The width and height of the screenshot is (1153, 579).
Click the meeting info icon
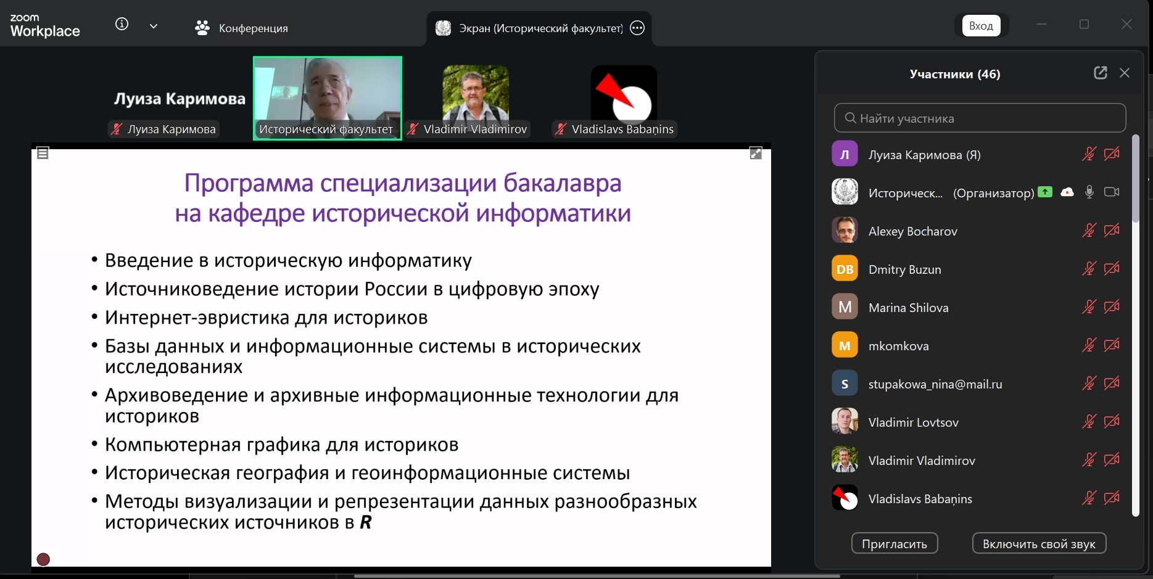[x=121, y=23]
